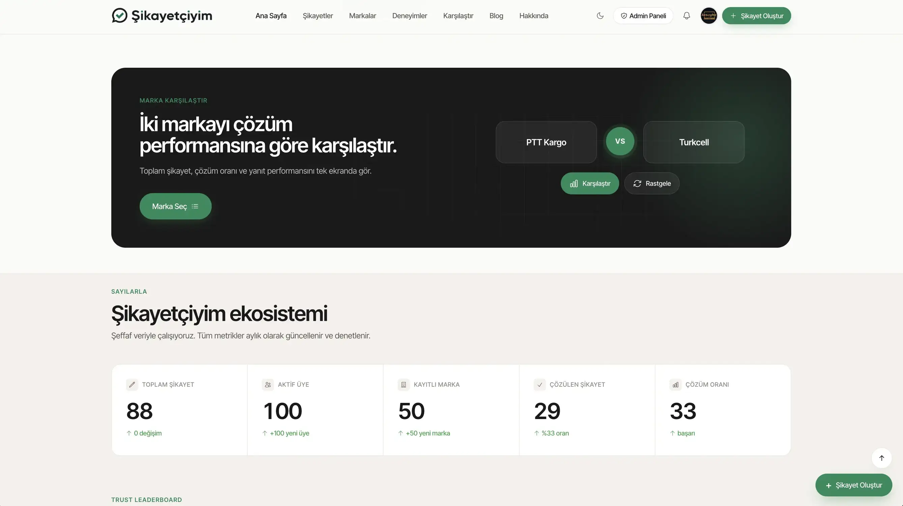
Task: Toggle dark mode moon icon
Action: click(x=600, y=16)
